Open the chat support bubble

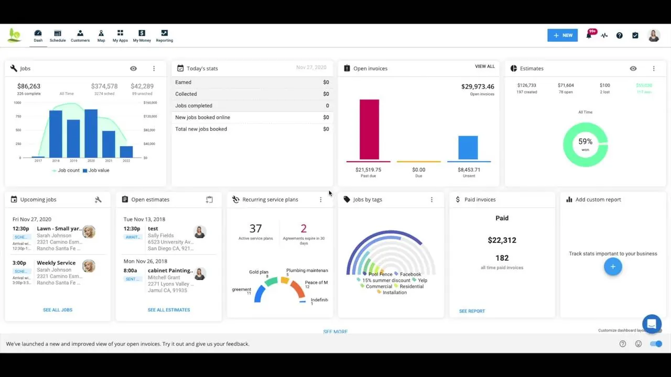(652, 324)
